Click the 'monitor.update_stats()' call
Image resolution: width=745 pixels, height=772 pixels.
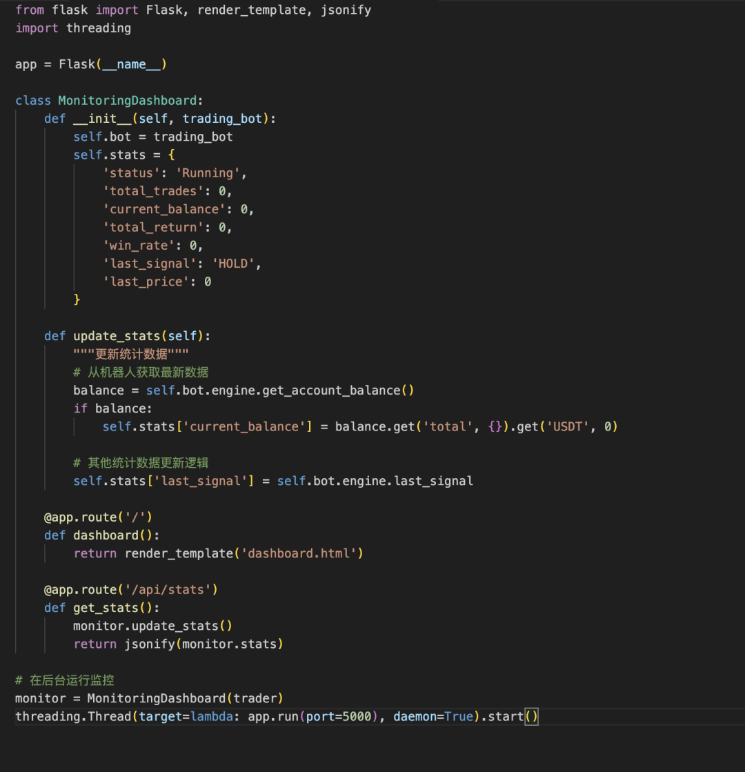pos(152,626)
